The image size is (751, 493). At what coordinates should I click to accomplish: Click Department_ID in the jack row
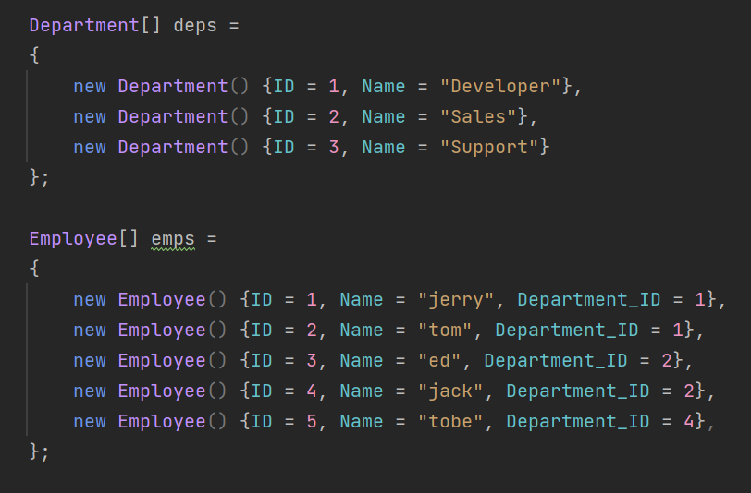pyautogui.click(x=578, y=391)
